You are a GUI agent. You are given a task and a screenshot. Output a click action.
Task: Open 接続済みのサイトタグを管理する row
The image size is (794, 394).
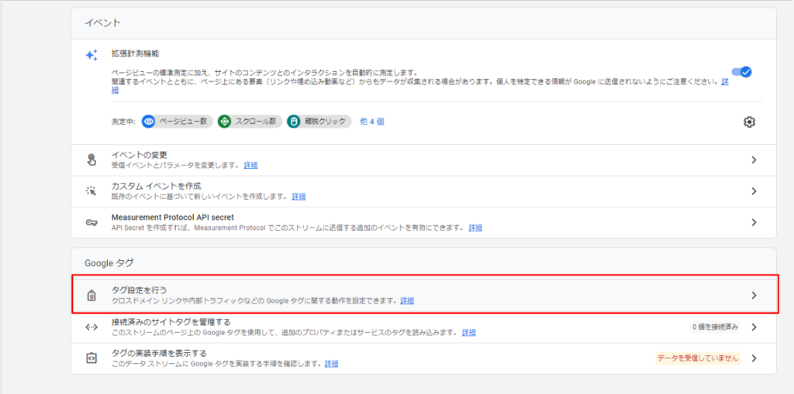(423, 327)
